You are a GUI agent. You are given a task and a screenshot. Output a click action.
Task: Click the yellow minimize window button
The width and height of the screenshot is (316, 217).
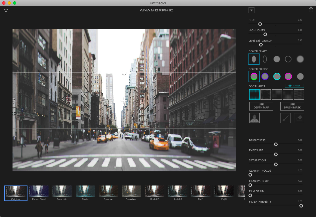[9, 3]
